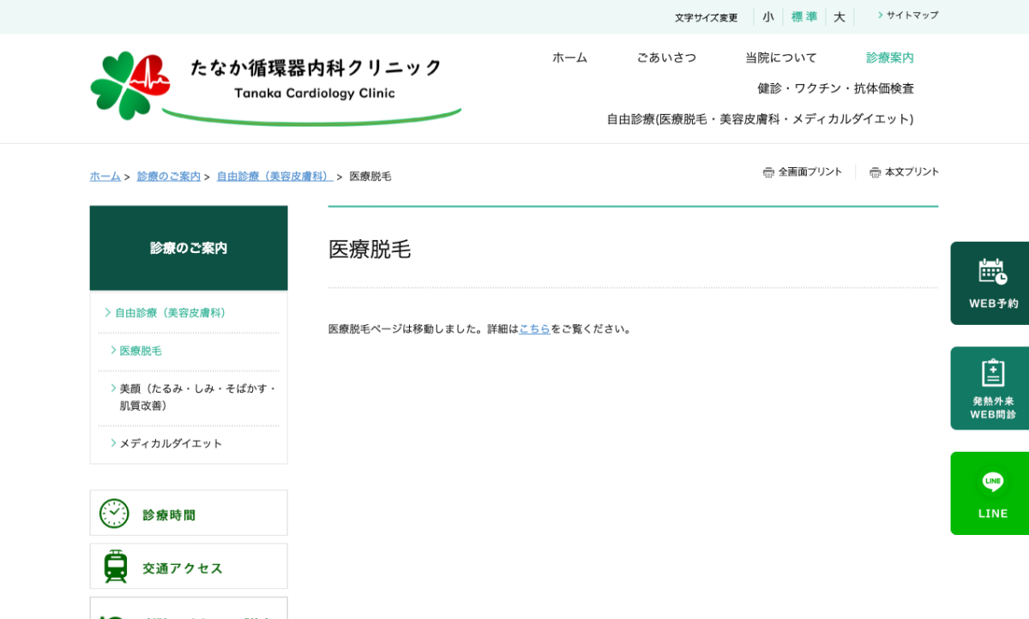The width and height of the screenshot is (1029, 619).
Task: Open the サイトマップ link
Action: (912, 15)
